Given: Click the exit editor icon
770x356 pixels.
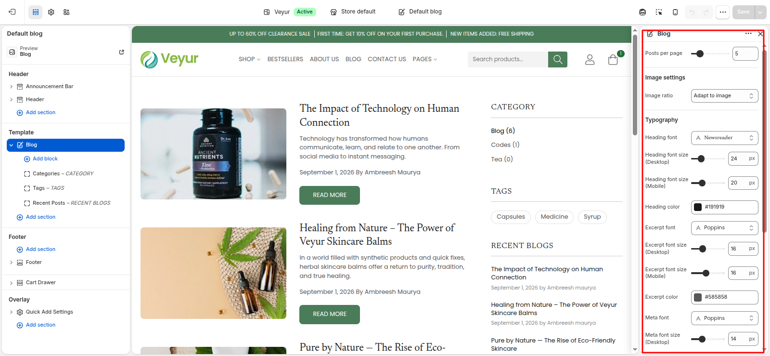Looking at the screenshot, I should 12,12.
